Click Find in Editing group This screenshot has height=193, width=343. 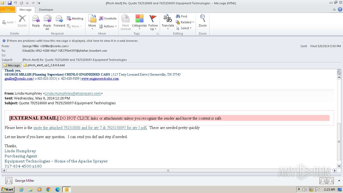coord(181,16)
